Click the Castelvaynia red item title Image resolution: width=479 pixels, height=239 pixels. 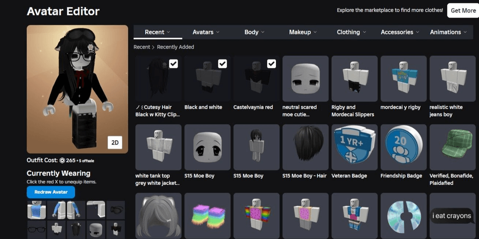(253, 107)
